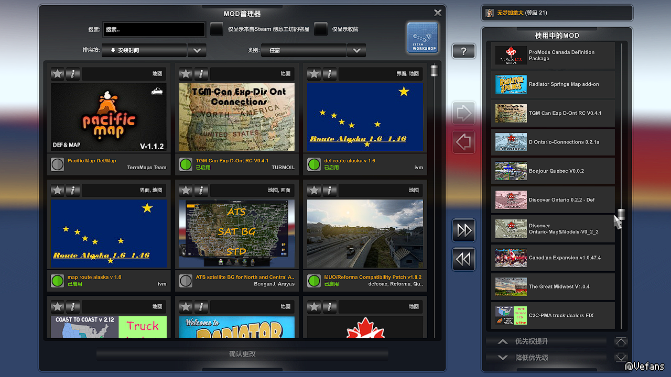Move mod to top priority icon
Image resolution: width=671 pixels, height=377 pixels.
621,341
